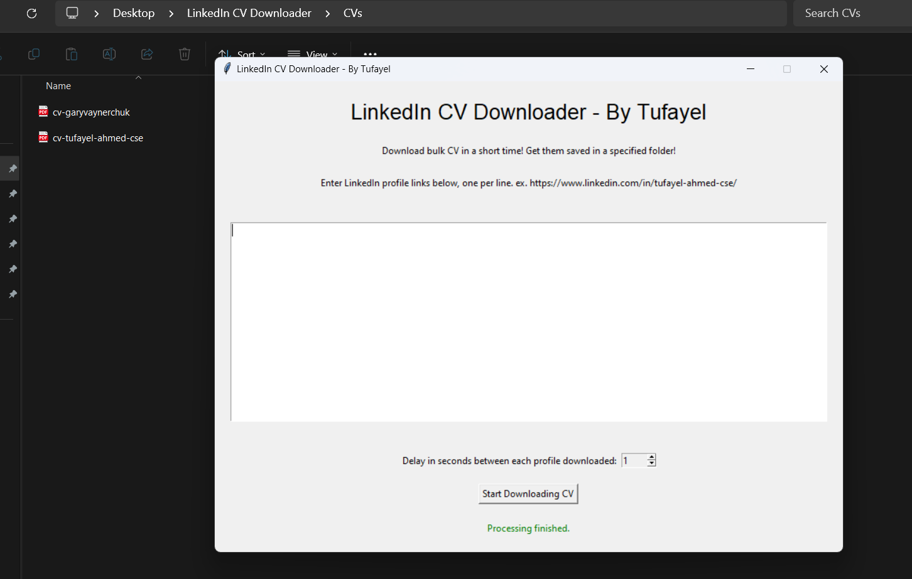Click inside the LinkedIn profile links text area
Screen dimensions: 912x579
click(x=529, y=322)
